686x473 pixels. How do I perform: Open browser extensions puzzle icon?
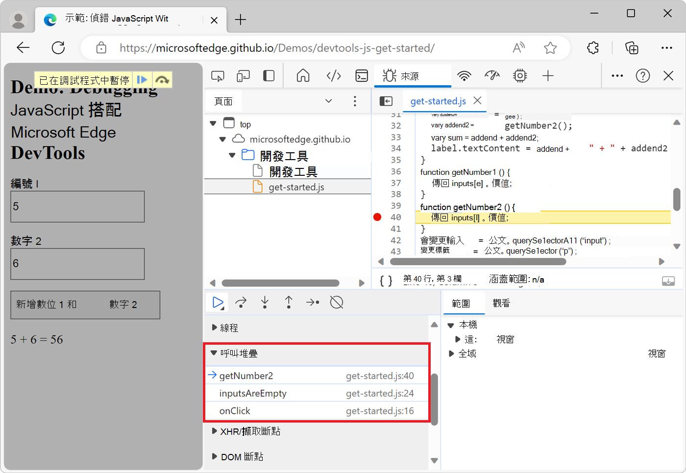(x=593, y=47)
